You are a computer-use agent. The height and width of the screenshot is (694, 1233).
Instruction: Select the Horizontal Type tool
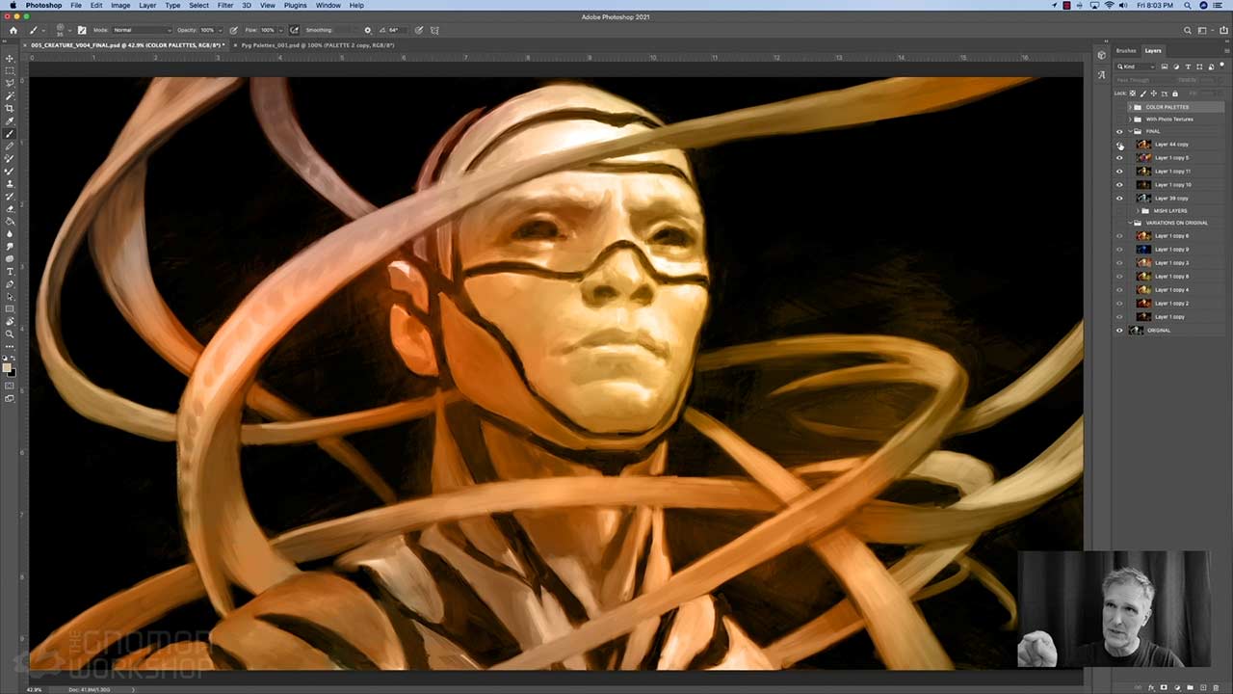pyautogui.click(x=10, y=272)
